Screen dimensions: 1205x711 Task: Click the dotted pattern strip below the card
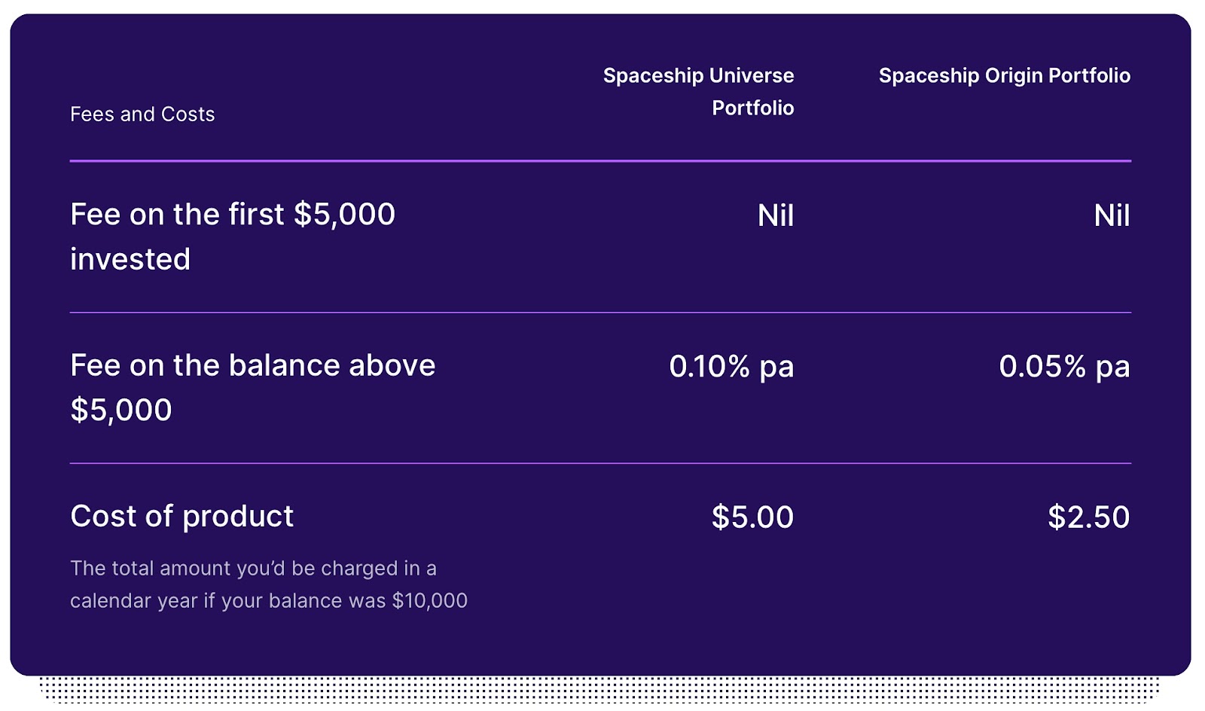click(x=600, y=688)
